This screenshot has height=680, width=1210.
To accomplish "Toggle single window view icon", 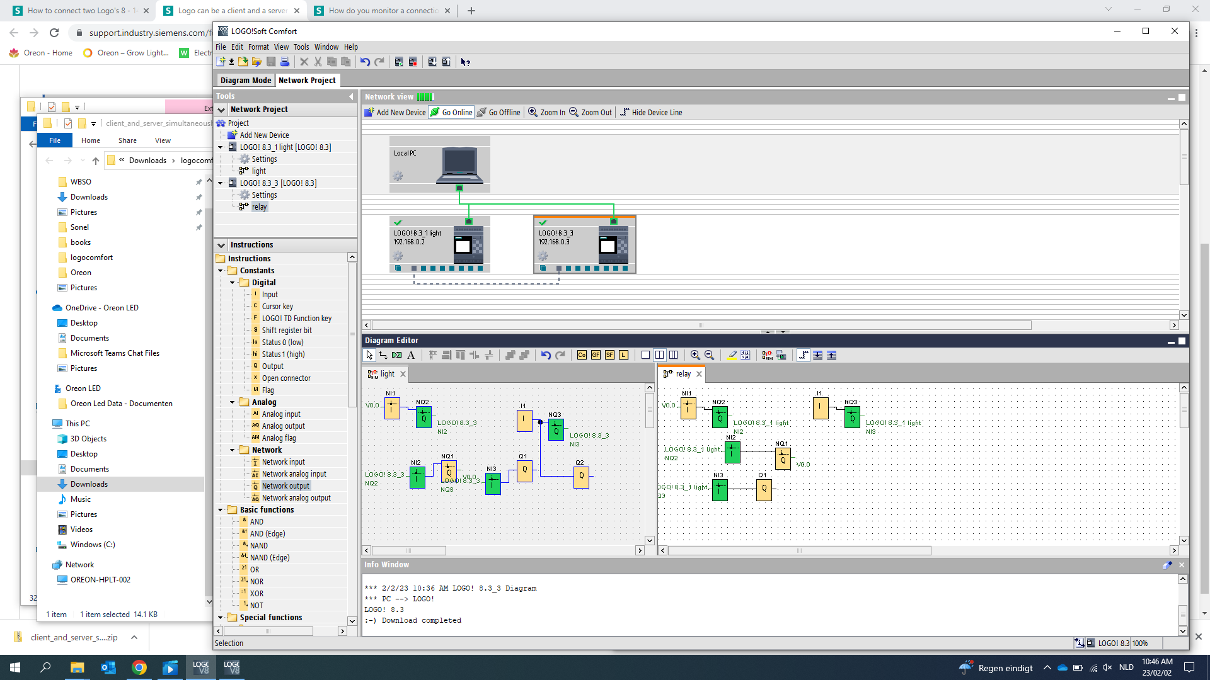I will pos(645,355).
